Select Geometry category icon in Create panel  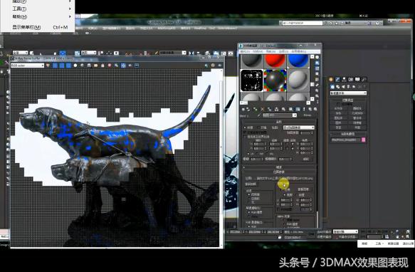[x=332, y=87]
